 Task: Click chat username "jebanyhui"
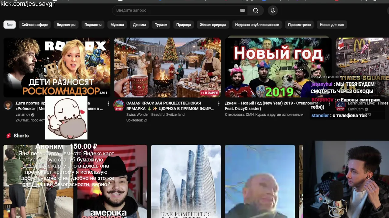(322, 84)
